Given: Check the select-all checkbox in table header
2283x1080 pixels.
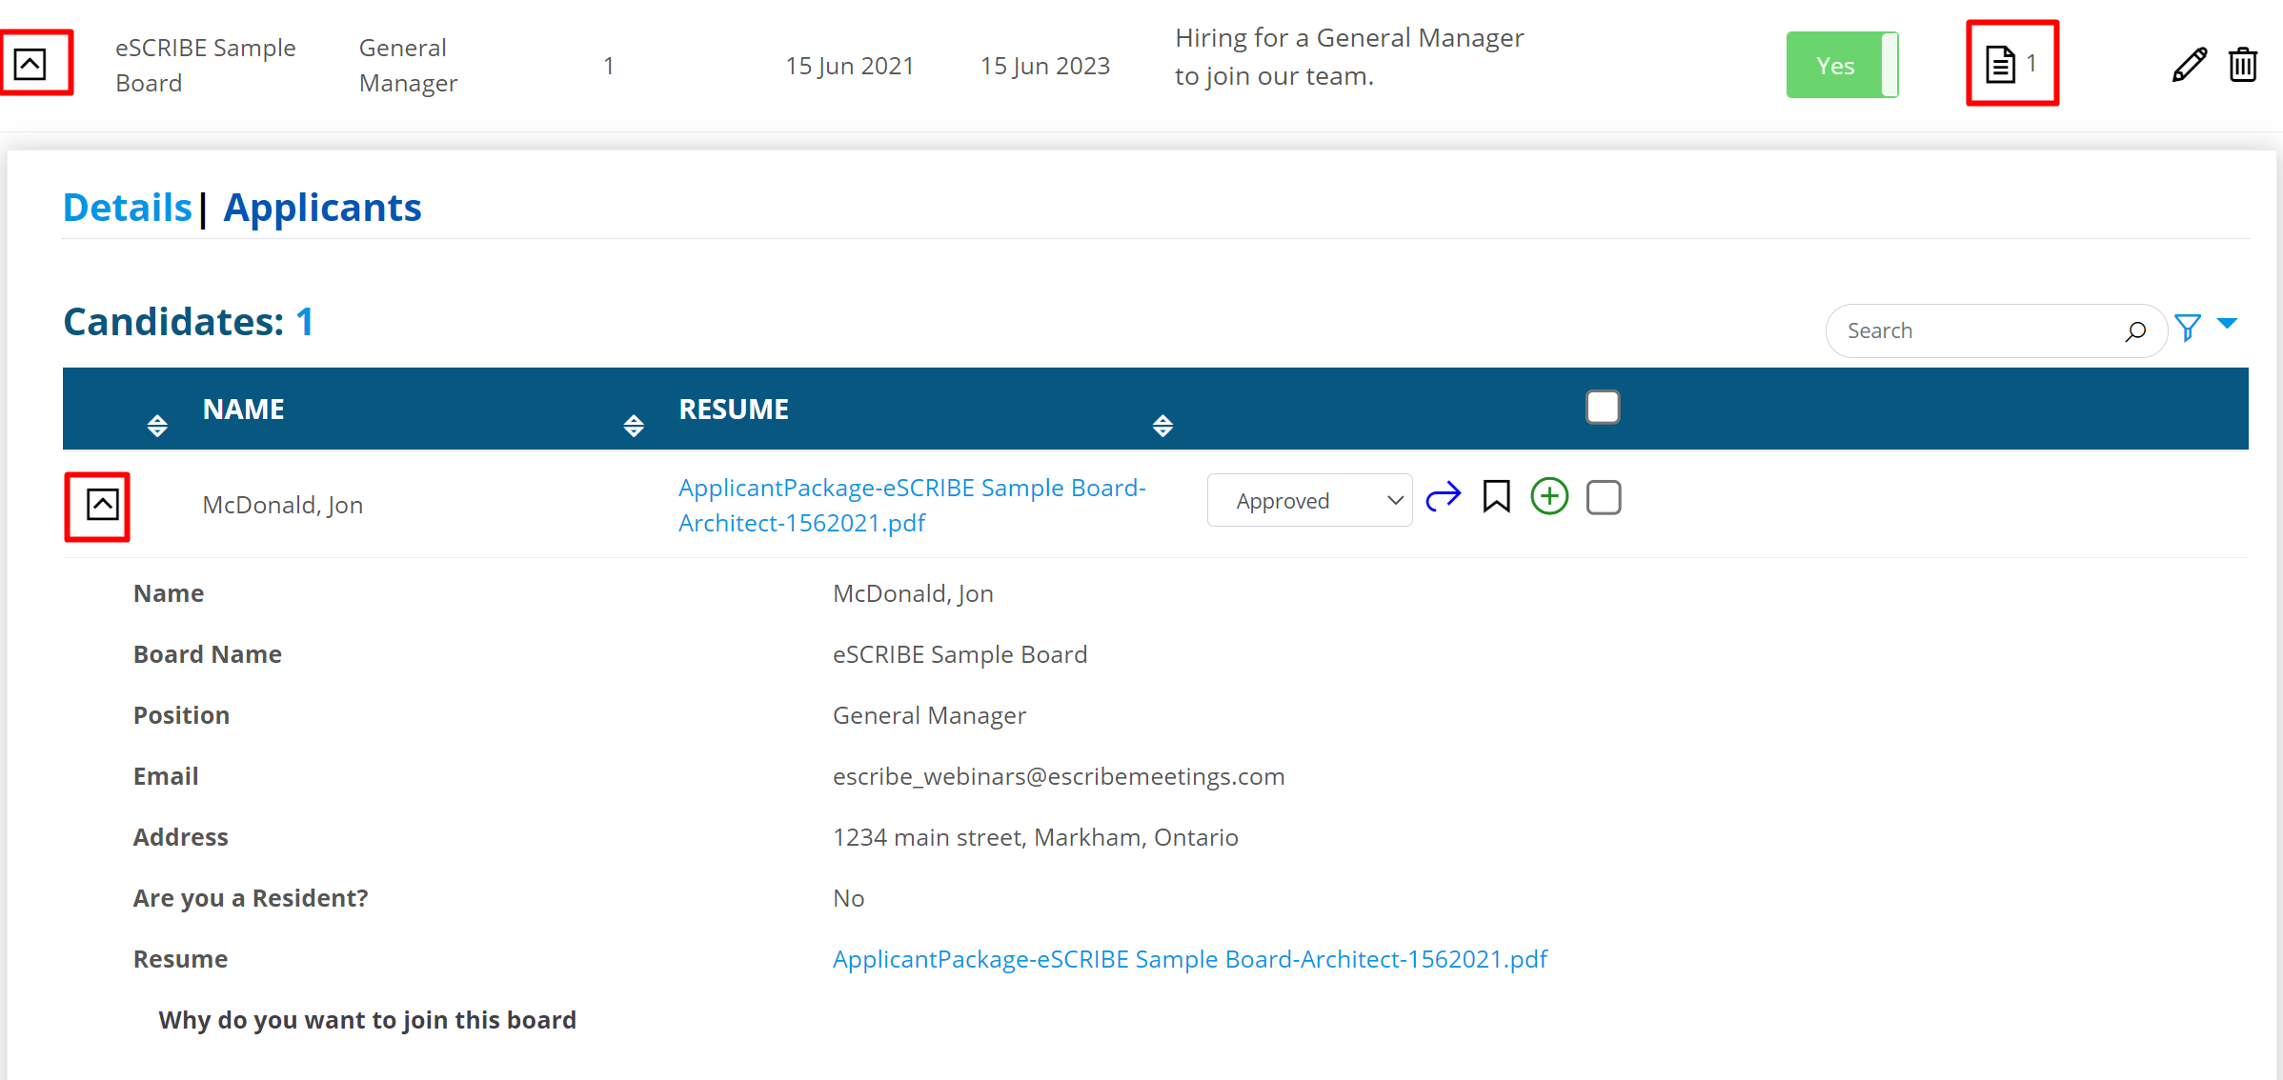Looking at the screenshot, I should click(1603, 408).
